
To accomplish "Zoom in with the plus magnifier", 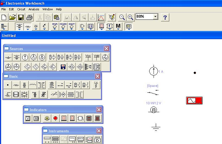I will click(x=131, y=17).
